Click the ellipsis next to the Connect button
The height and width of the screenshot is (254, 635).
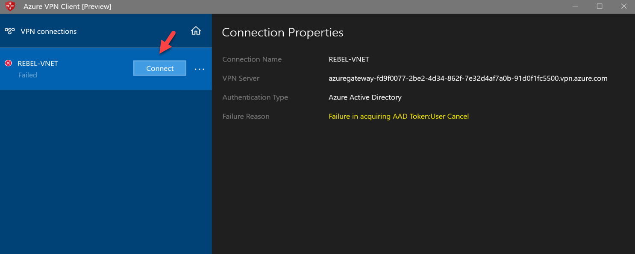(199, 68)
